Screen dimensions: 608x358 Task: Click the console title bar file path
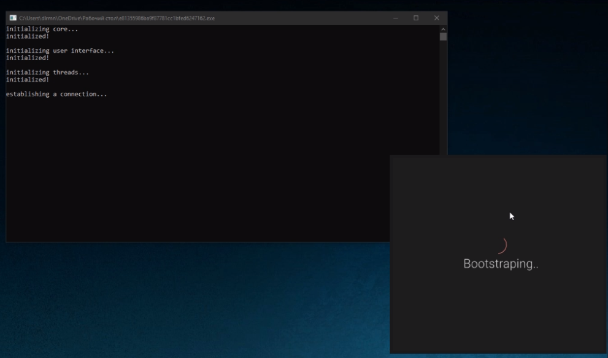(x=117, y=18)
